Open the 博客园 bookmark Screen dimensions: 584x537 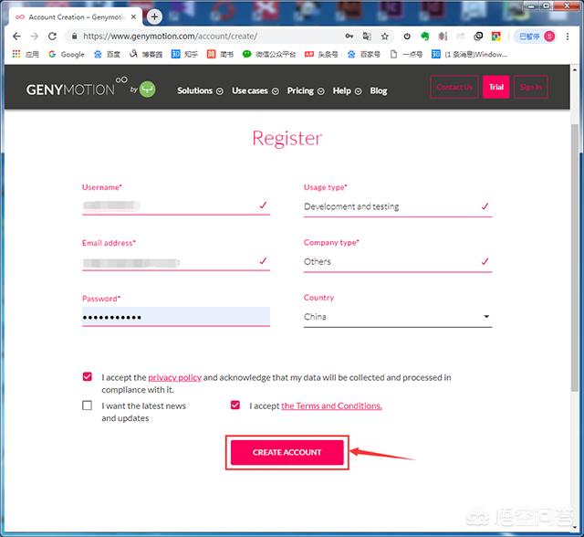coord(146,55)
